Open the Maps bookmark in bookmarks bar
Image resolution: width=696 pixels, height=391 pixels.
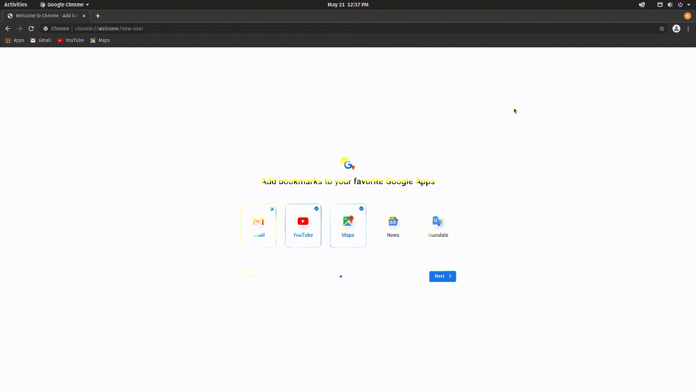tap(100, 40)
